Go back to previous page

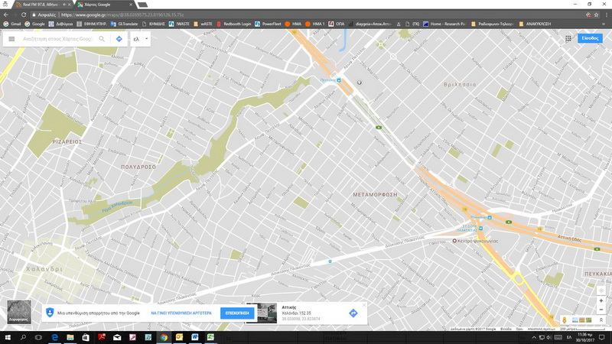point(6,15)
